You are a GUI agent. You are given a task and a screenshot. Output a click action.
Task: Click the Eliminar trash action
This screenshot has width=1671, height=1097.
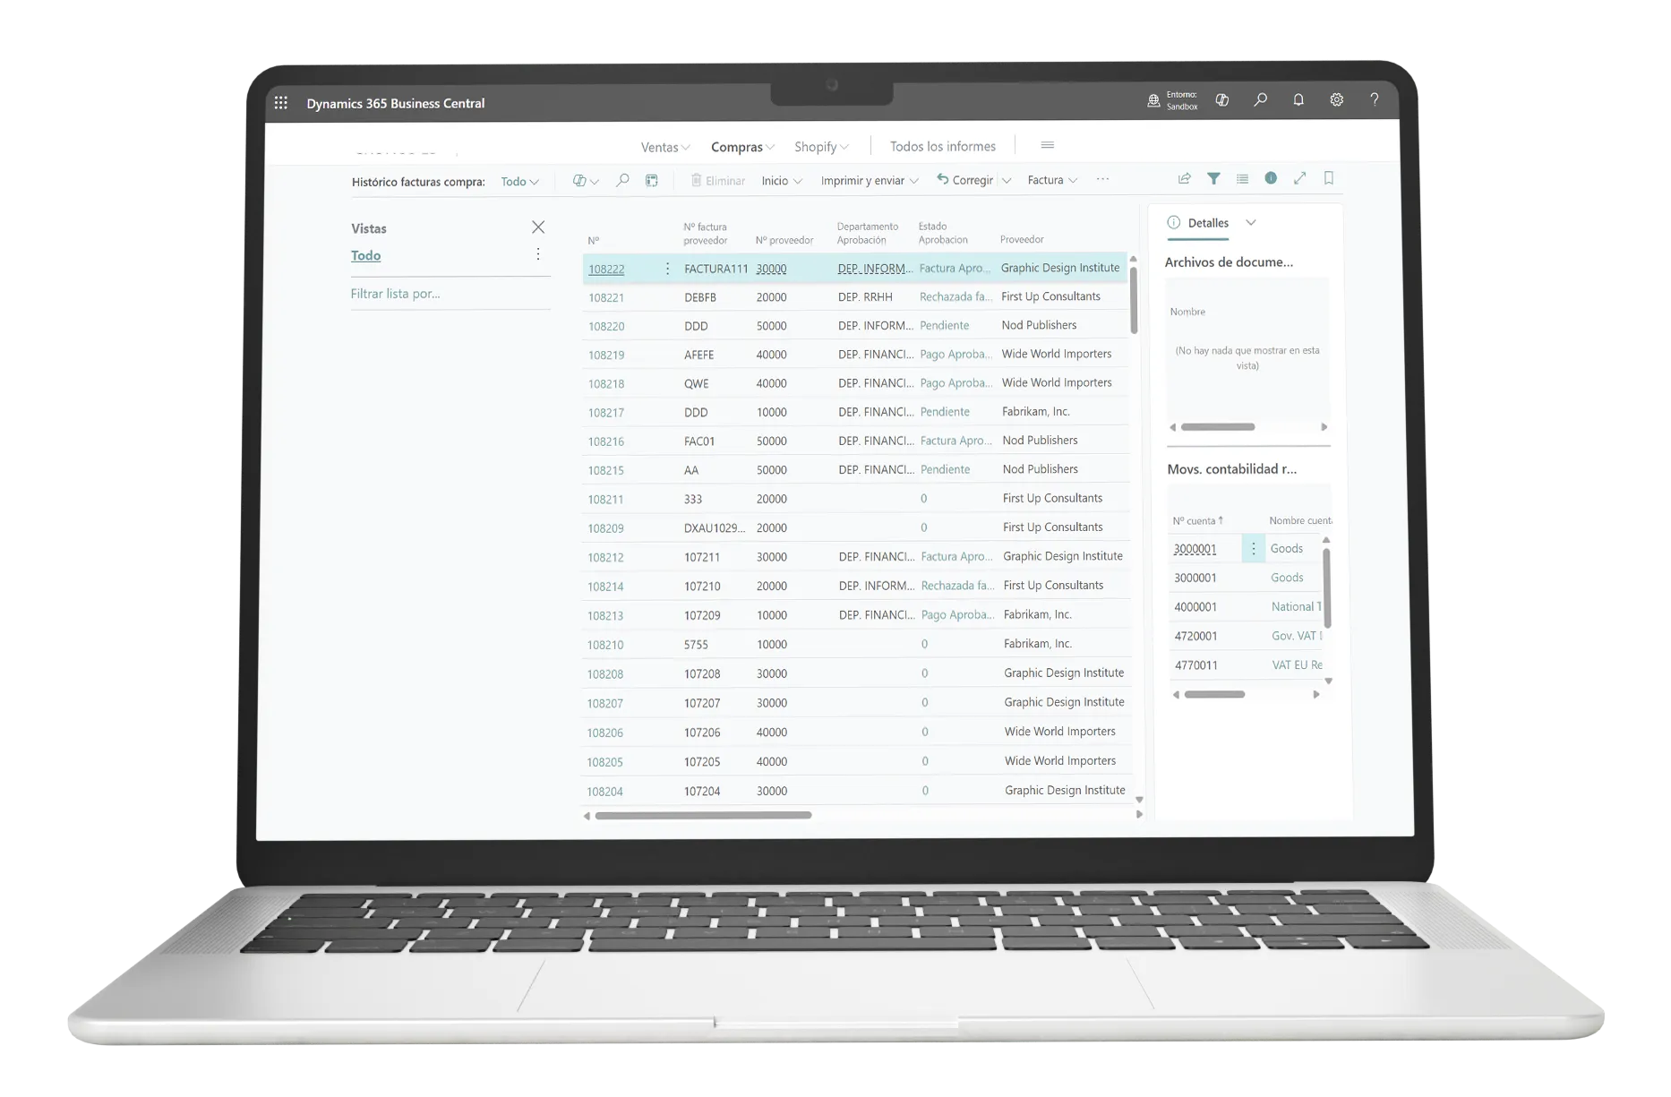pos(718,181)
